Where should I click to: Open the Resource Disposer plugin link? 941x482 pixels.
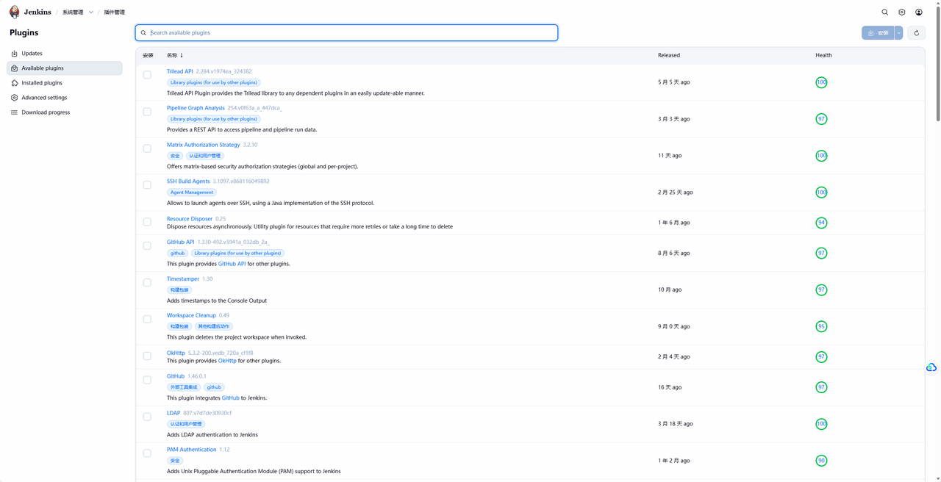190,219
